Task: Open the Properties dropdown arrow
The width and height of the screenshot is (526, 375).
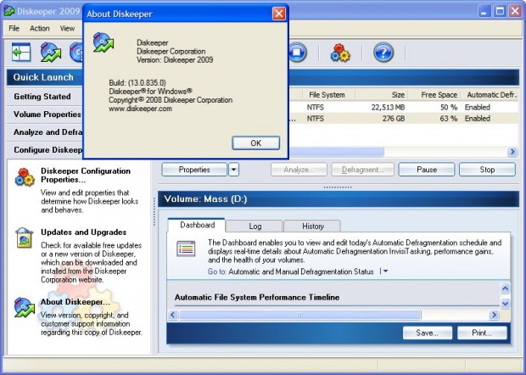Action: tap(234, 170)
